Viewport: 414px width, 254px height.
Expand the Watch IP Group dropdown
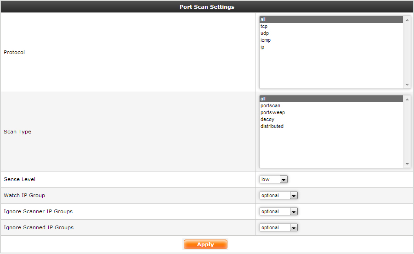279,195
